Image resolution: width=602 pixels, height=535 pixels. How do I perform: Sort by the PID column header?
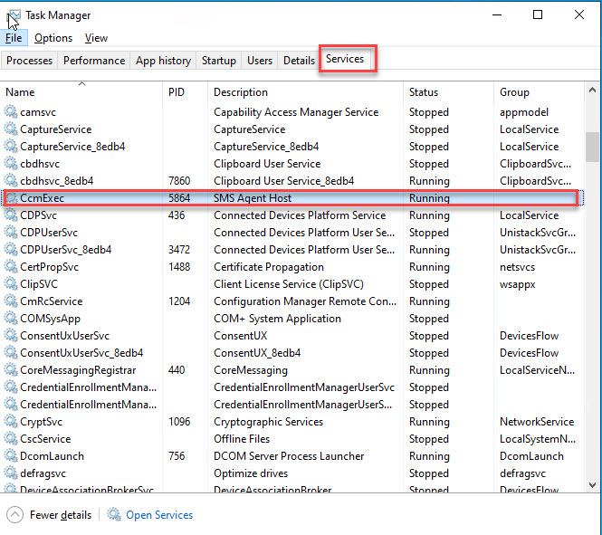tap(177, 92)
